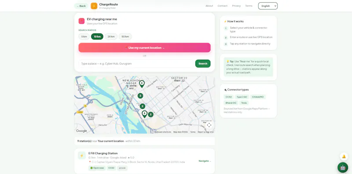Image resolution: width=352 pixels, height=174 pixels.
Task: Open Keyboard shortcuts on the map
Action: click(x=163, y=132)
